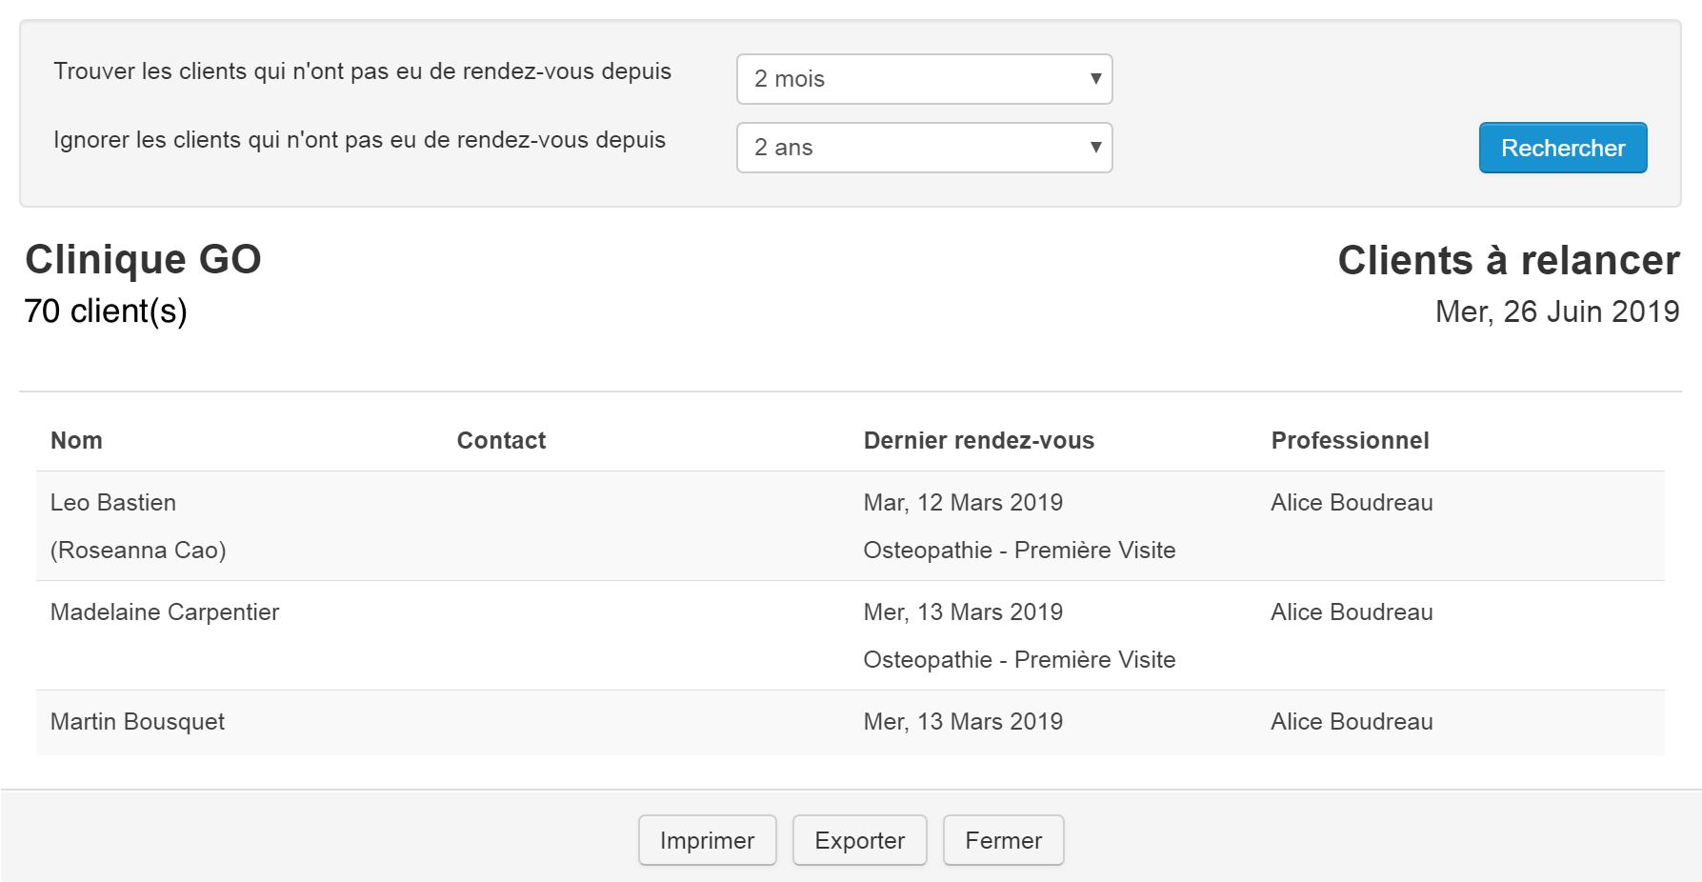The width and height of the screenshot is (1702, 882).
Task: Click the 'Clinique GO' heading
Action: [x=143, y=259]
